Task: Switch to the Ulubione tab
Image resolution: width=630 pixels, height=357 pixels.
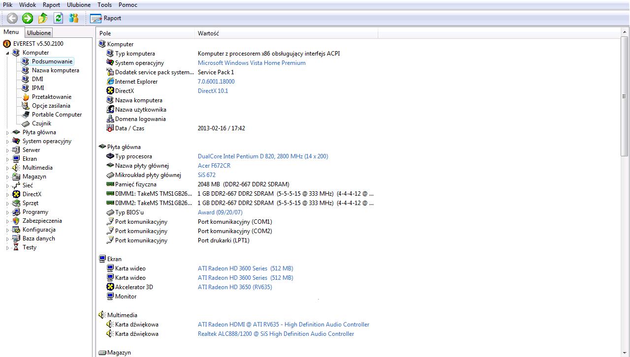Action: coord(39,33)
